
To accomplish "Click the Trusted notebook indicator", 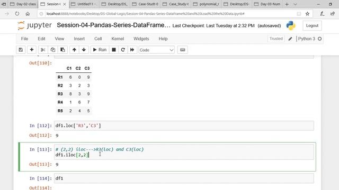I will coord(276,39).
